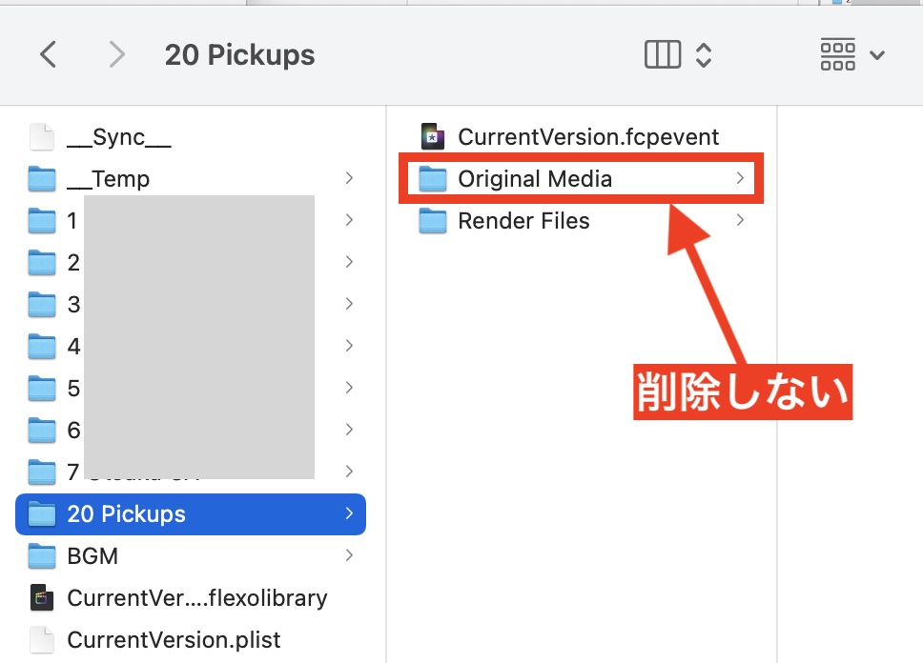Open group options dropdown chevron

(x=877, y=55)
